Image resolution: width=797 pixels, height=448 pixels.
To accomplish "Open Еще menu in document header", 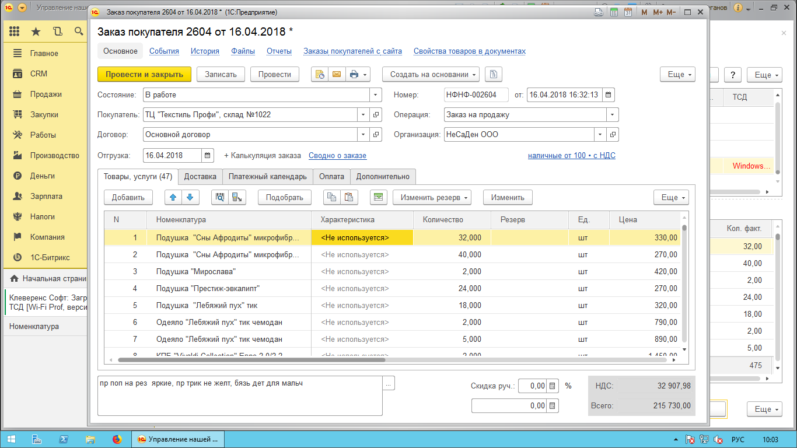I will click(678, 74).
